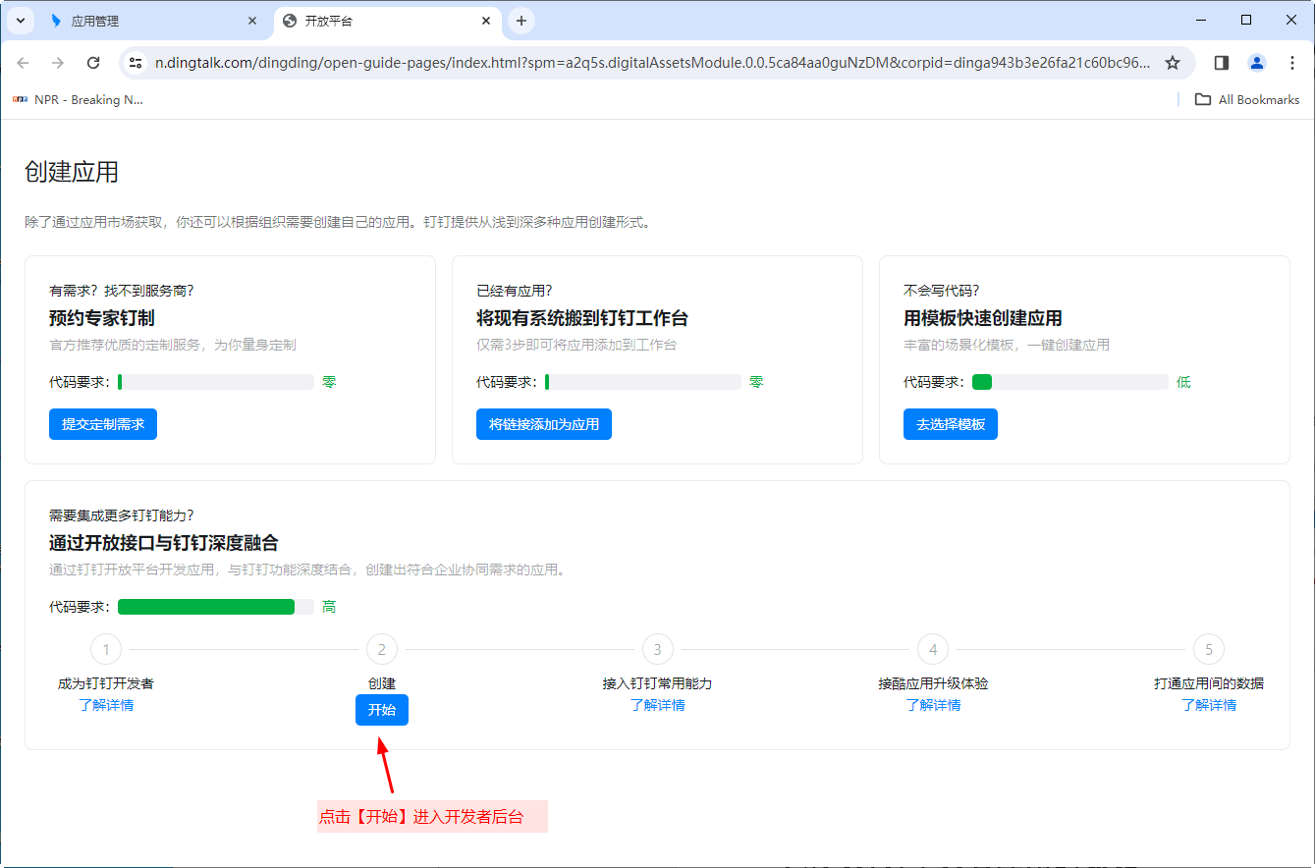Open the All Bookmarks folder
The image size is (1315, 868).
tap(1246, 99)
